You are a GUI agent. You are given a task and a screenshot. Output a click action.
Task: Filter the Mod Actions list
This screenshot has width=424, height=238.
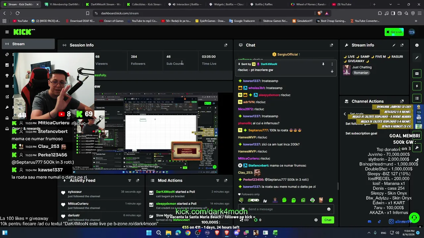218,180
